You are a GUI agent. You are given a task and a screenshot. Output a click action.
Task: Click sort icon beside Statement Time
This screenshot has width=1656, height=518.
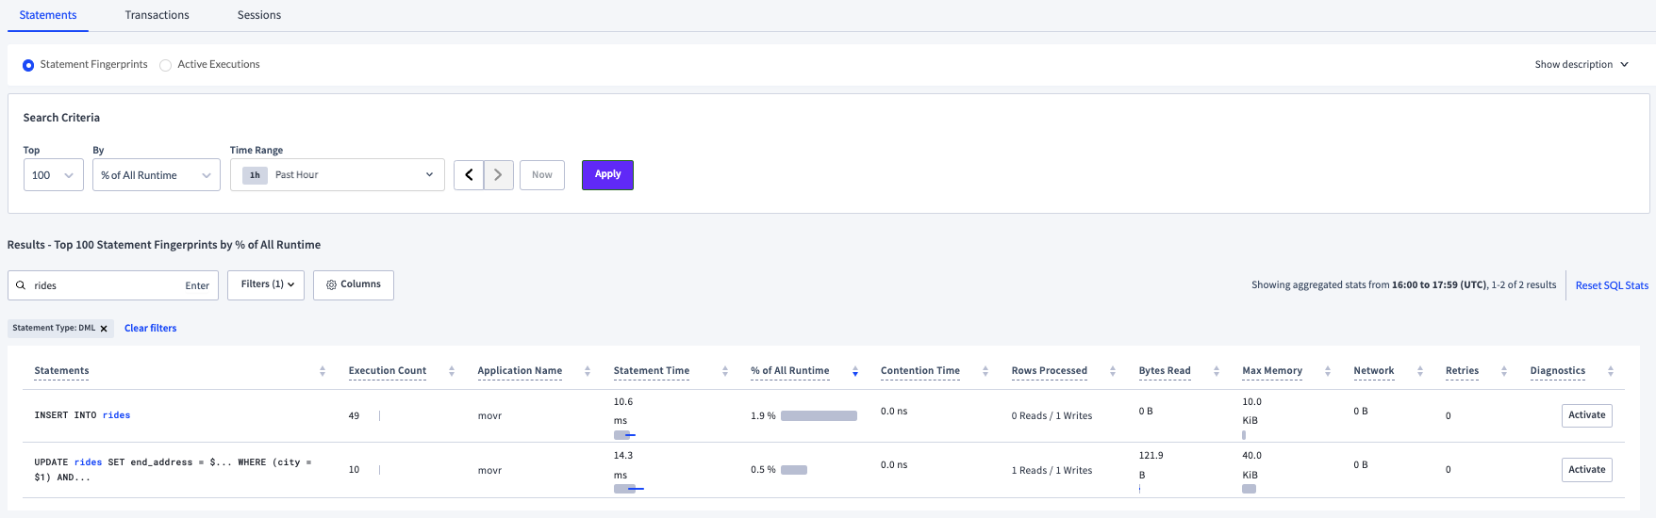tap(725, 371)
